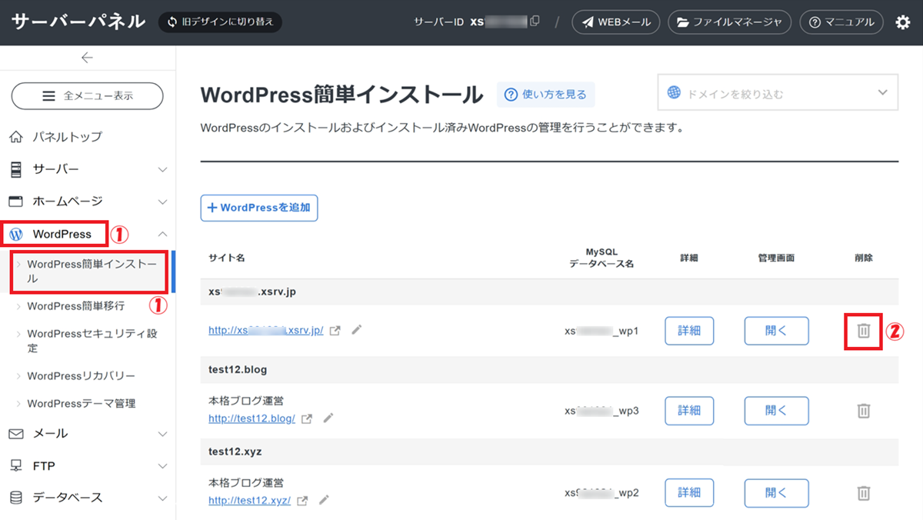Open WordPressセキュリティ設定 menu item
Image resolution: width=923 pixels, height=520 pixels.
[91, 341]
